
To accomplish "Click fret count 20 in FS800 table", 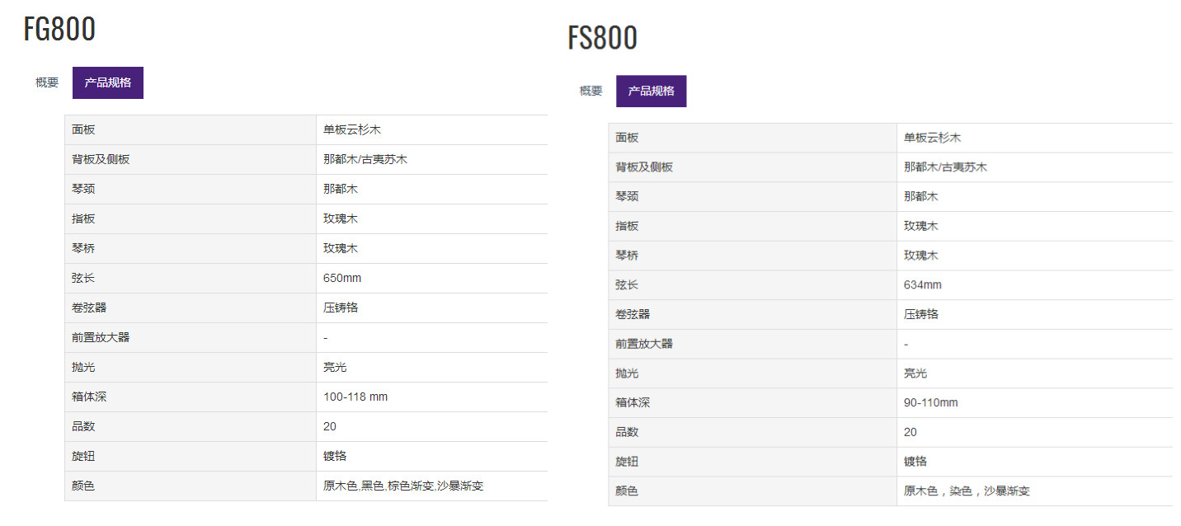I will click(x=910, y=432).
